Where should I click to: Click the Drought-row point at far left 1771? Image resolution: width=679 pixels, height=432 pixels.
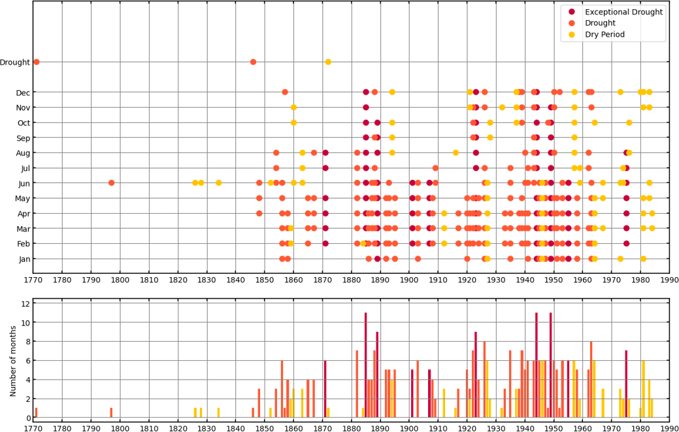click(37, 62)
